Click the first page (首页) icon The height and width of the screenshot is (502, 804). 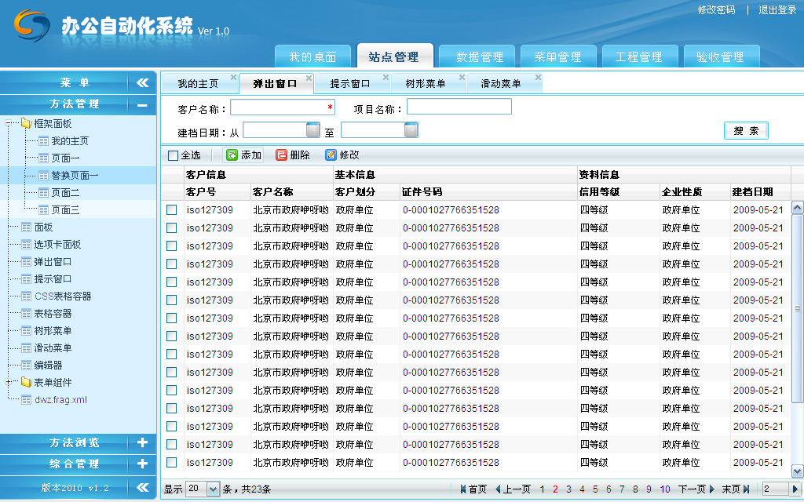point(463,489)
